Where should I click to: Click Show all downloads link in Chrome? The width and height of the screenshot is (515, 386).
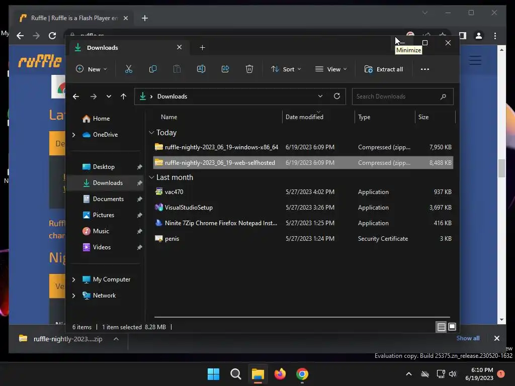click(468, 338)
